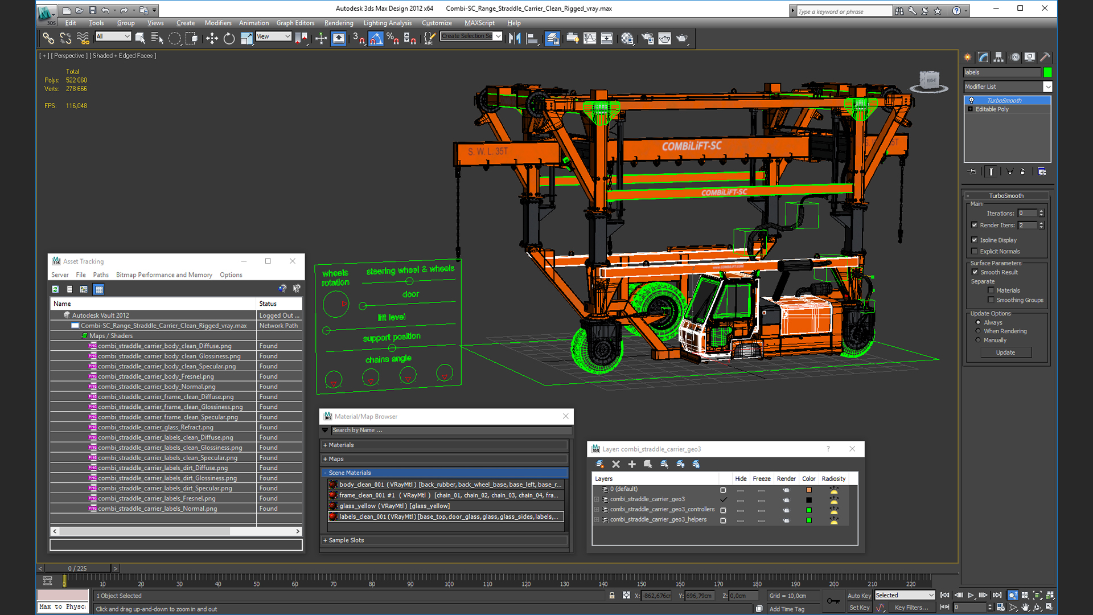Create new layer in Layer dialog
The image size is (1093, 615).
tap(599, 464)
